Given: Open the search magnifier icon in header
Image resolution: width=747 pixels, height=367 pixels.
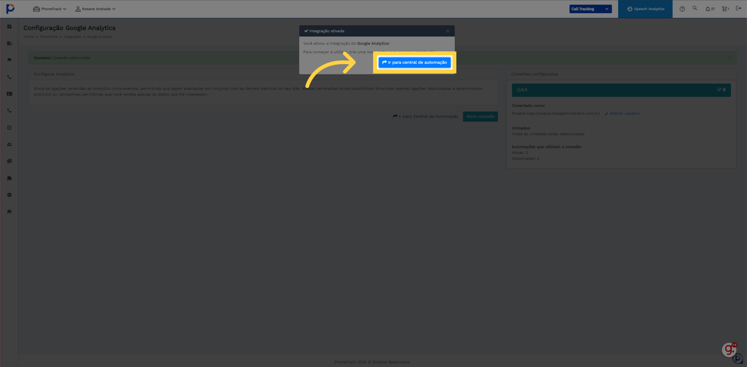Looking at the screenshot, I should click(x=695, y=8).
